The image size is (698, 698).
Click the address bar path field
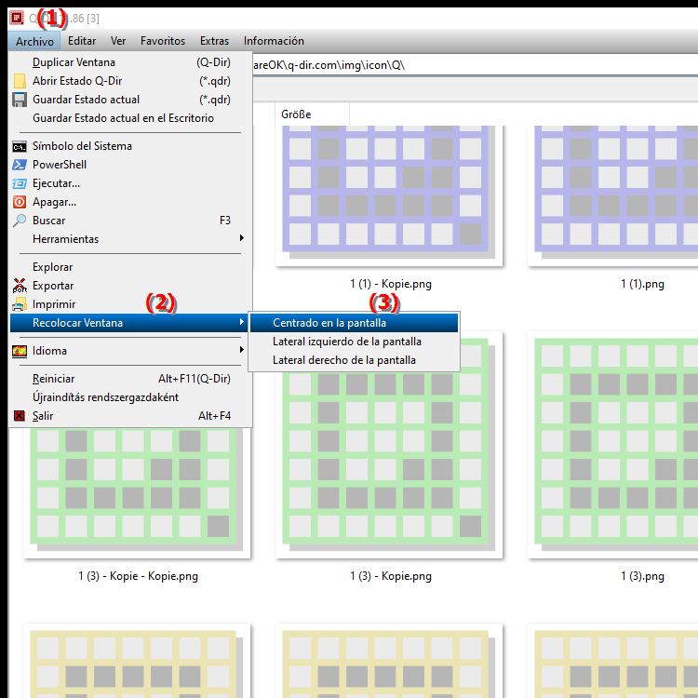[475, 65]
